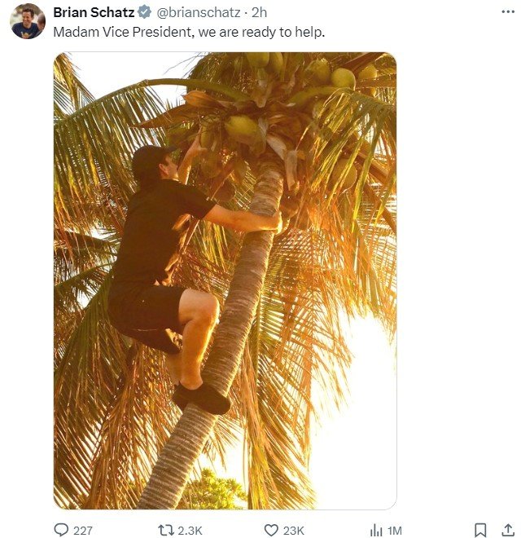
Task: Open the reply speech bubble icon
Action: pos(62,530)
